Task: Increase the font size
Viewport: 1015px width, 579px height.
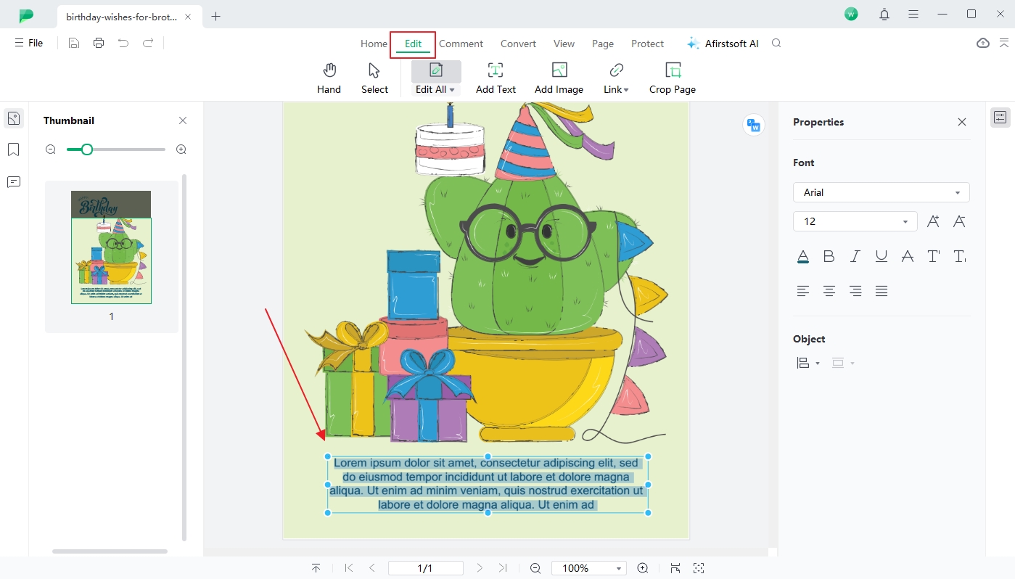Action: tap(933, 221)
